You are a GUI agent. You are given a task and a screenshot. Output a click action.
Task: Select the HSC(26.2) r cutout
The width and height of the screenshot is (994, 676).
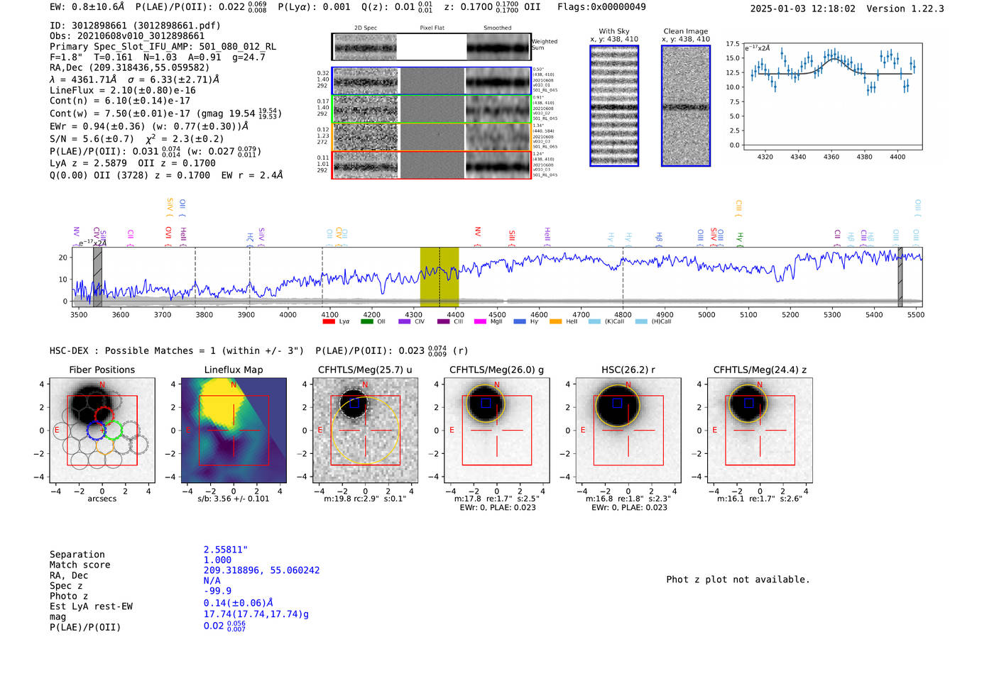pyautogui.click(x=628, y=430)
